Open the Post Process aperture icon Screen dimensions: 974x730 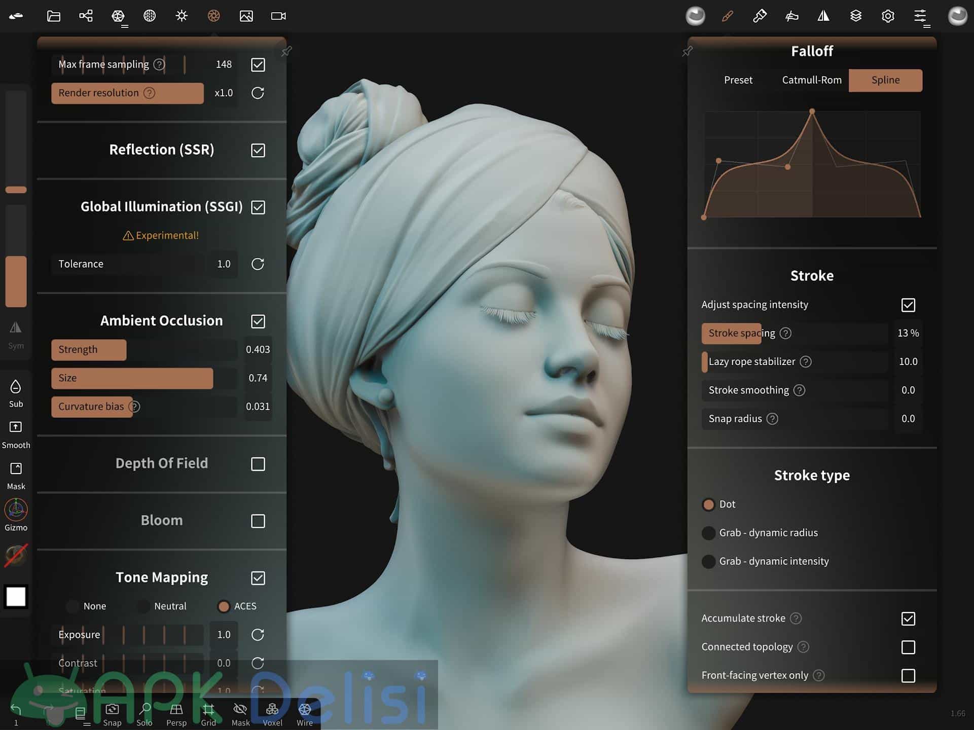coord(214,16)
